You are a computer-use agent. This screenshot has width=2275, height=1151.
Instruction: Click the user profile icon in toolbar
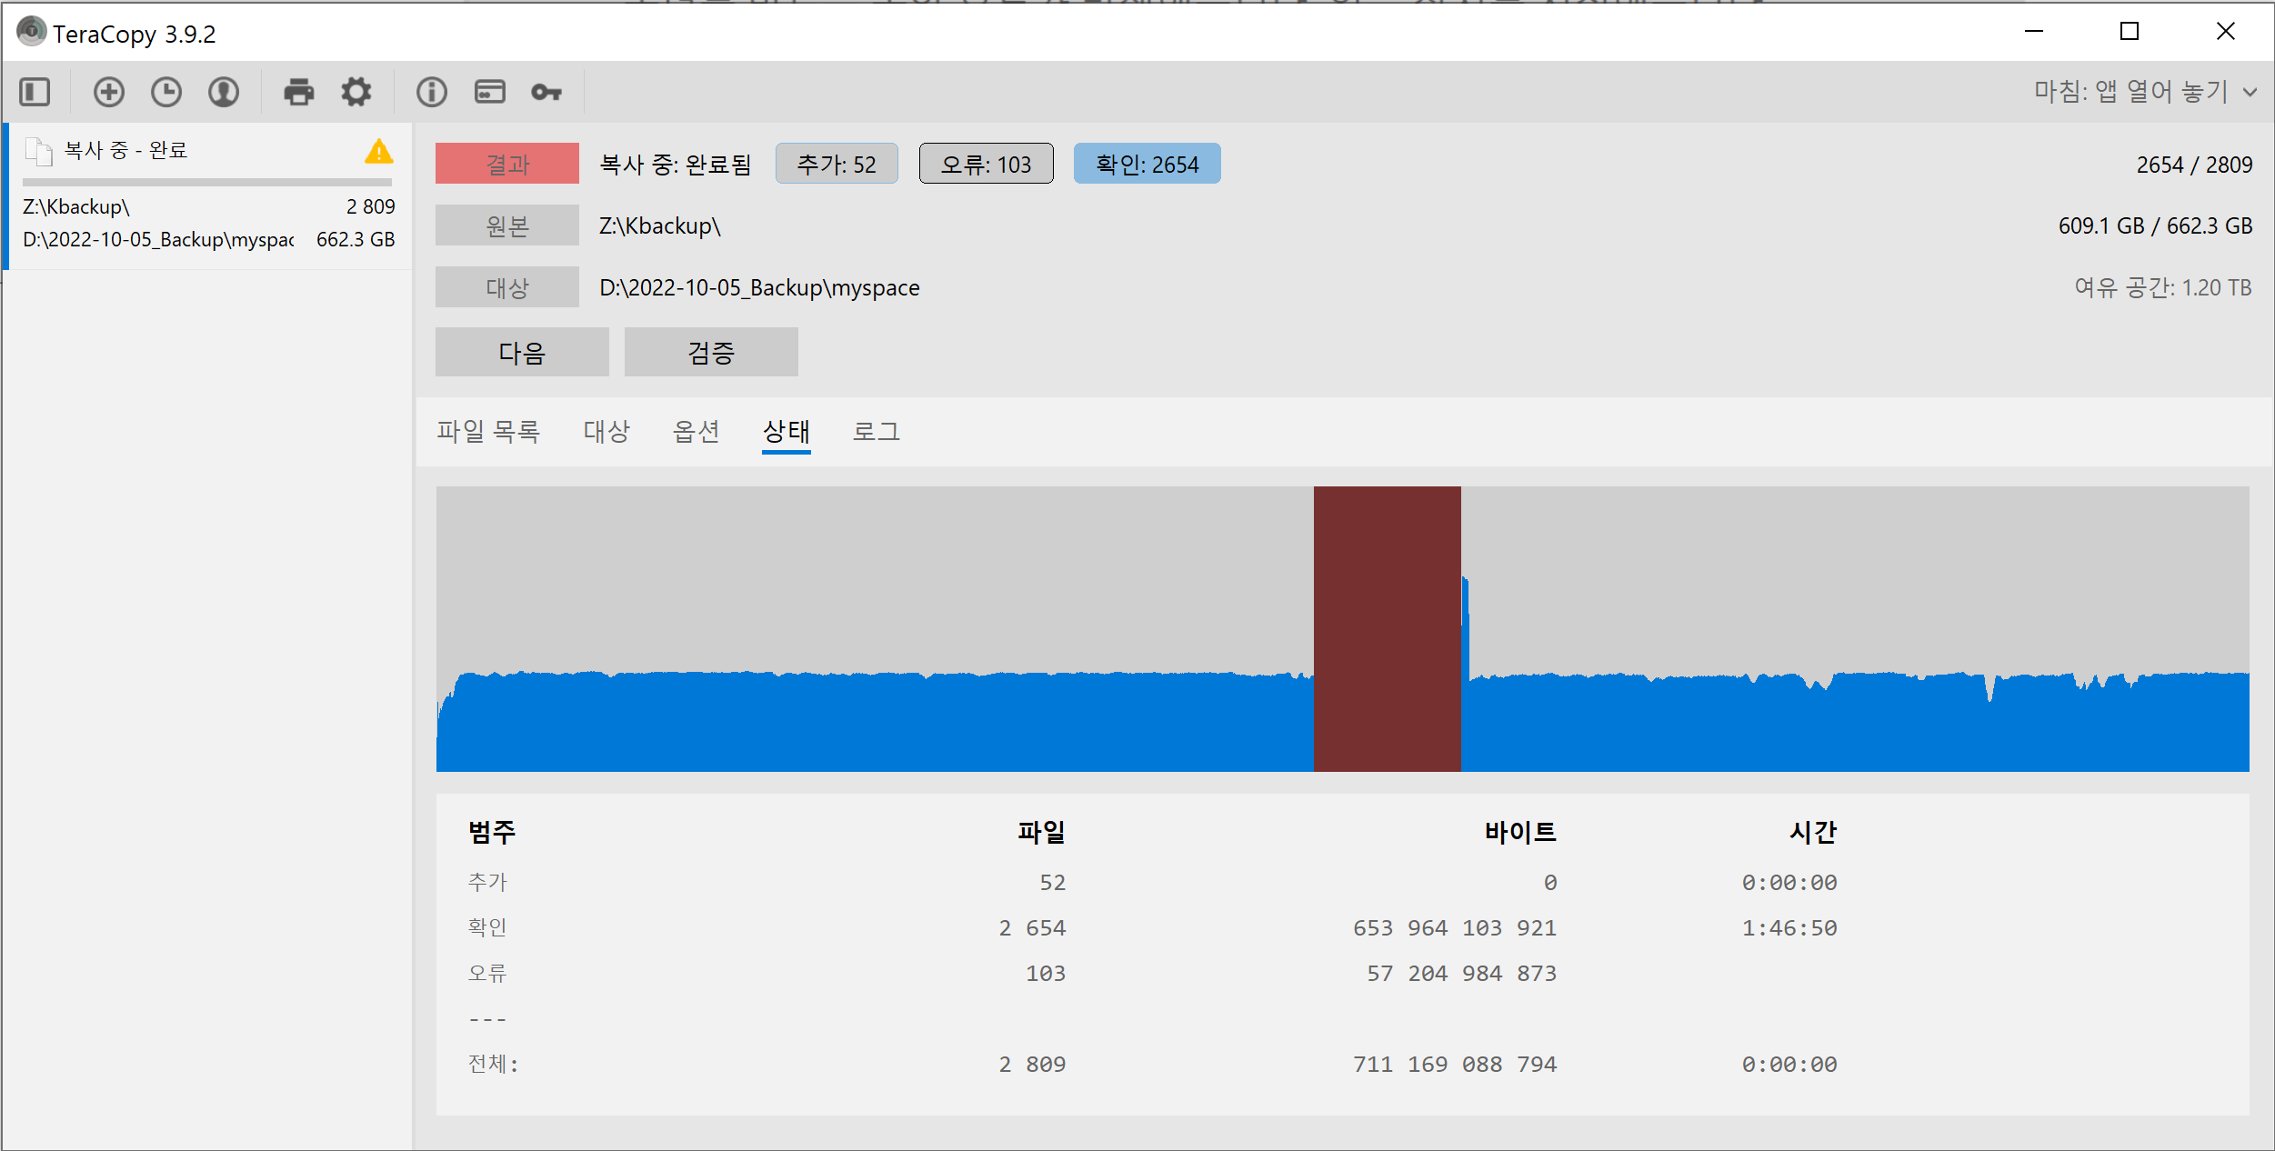(x=224, y=92)
